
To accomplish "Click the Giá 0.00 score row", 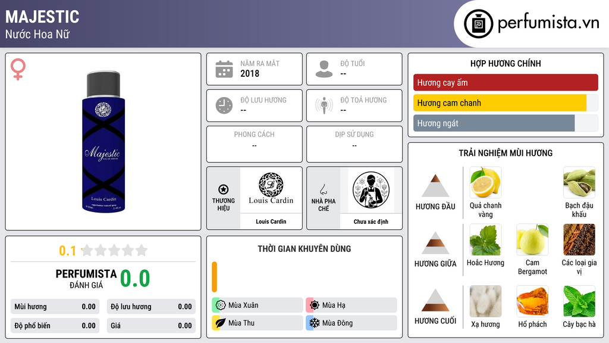I will click(x=151, y=326).
